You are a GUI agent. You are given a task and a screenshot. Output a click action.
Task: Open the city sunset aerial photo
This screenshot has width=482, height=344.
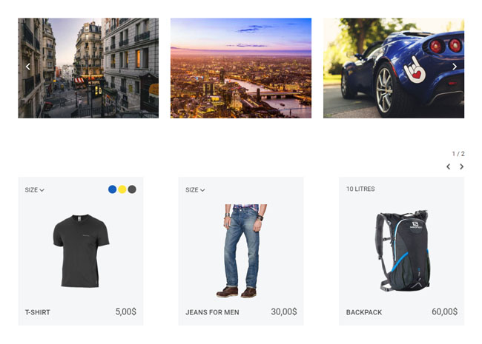[241, 68]
